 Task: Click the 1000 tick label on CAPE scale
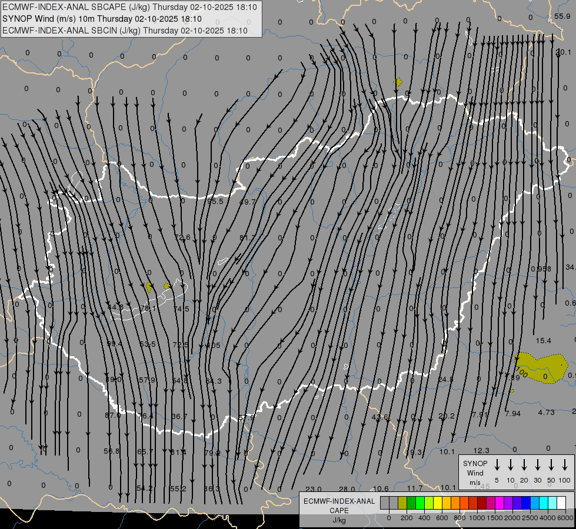point(477,518)
